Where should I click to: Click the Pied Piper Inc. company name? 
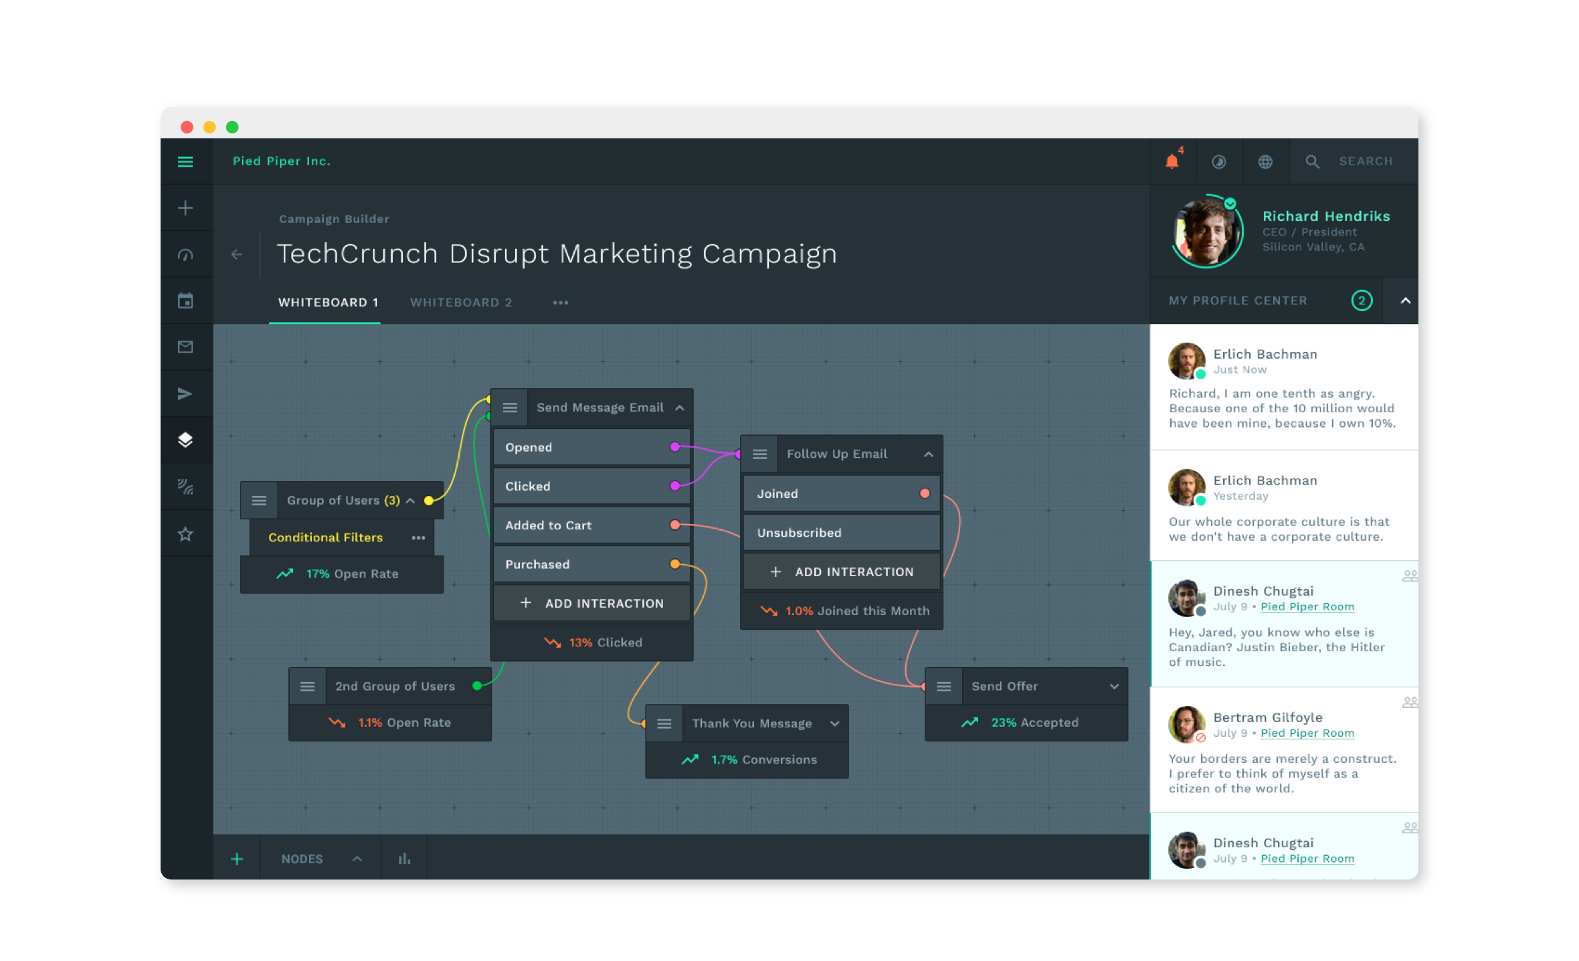pyautogui.click(x=282, y=161)
